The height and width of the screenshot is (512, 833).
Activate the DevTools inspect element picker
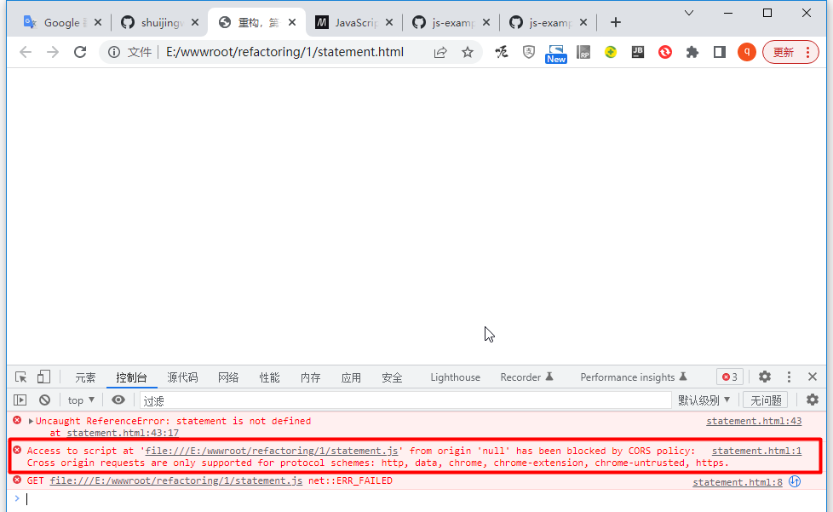[20, 377]
